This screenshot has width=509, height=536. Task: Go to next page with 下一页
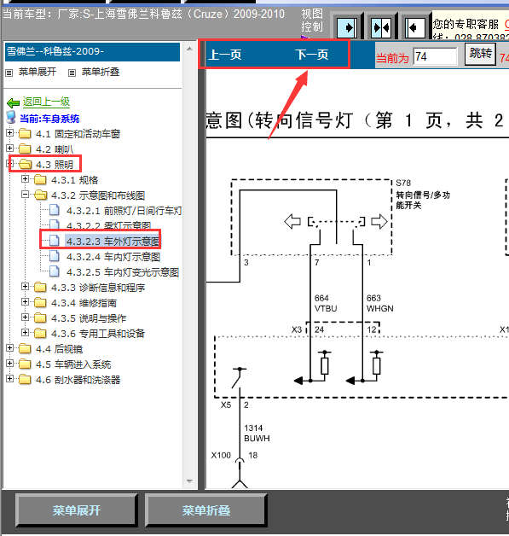(x=312, y=55)
